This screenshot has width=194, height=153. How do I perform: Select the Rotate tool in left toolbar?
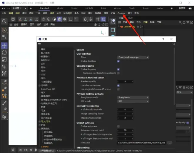point(4,53)
